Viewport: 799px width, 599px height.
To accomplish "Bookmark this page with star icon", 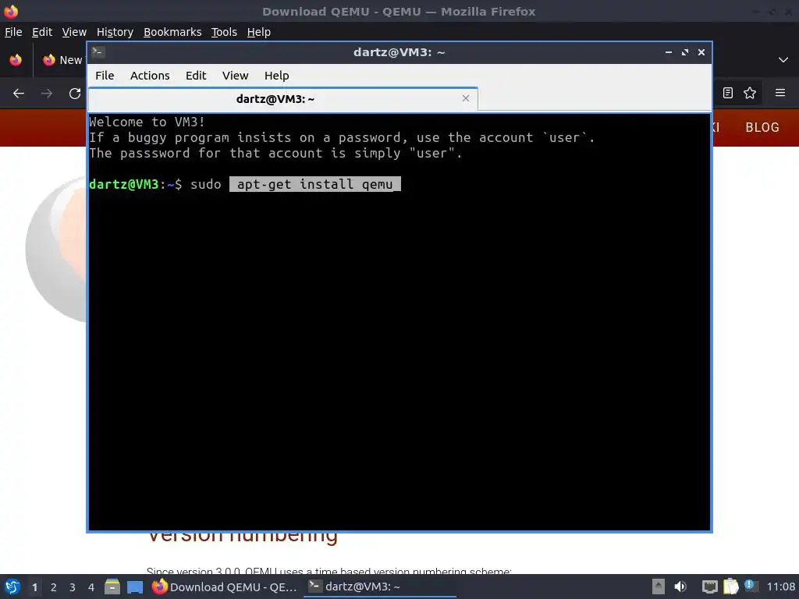I will pyautogui.click(x=750, y=93).
